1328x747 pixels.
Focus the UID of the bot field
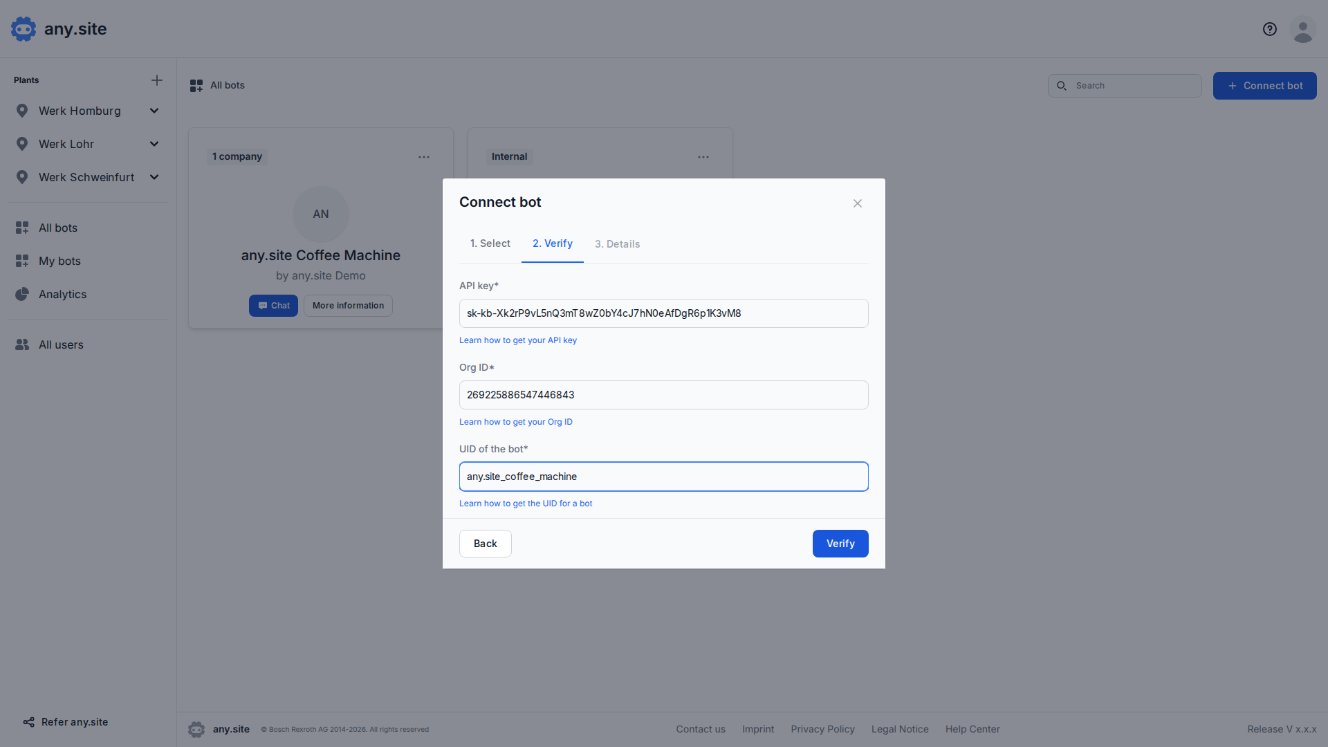pos(664,477)
